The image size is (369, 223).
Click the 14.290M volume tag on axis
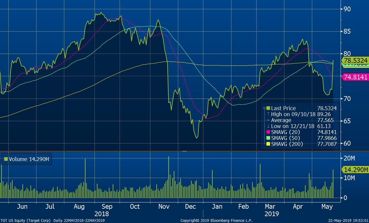click(355, 170)
